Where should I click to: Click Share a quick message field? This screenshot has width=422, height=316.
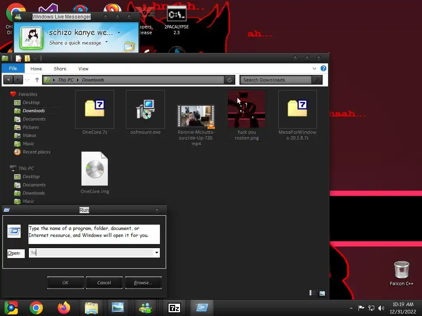pos(75,43)
